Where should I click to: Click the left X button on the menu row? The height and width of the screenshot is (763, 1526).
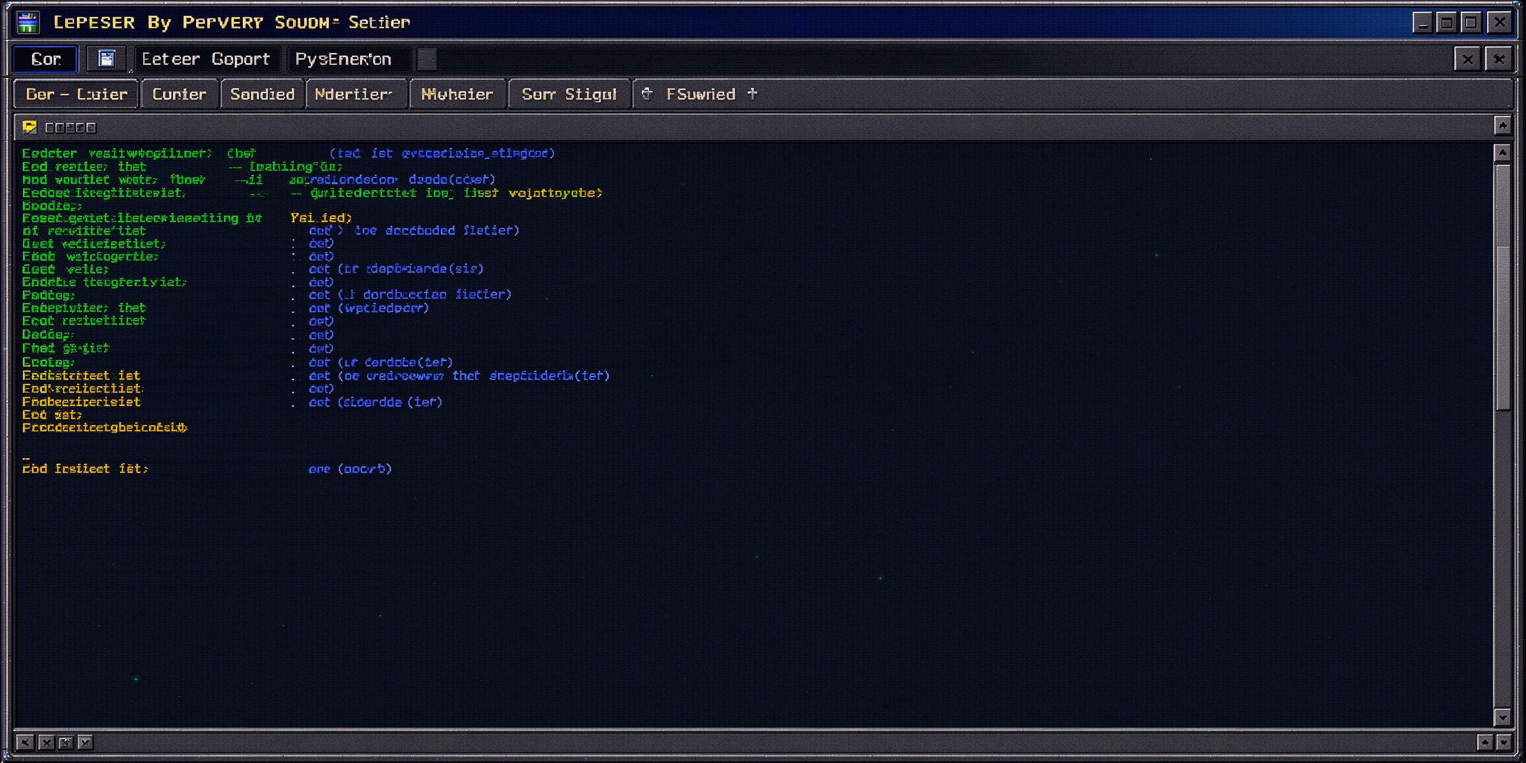click(1468, 59)
